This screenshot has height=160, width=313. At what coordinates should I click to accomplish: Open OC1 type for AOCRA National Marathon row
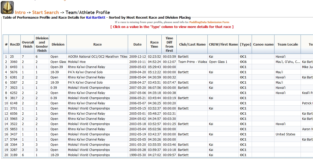[x=243, y=57]
